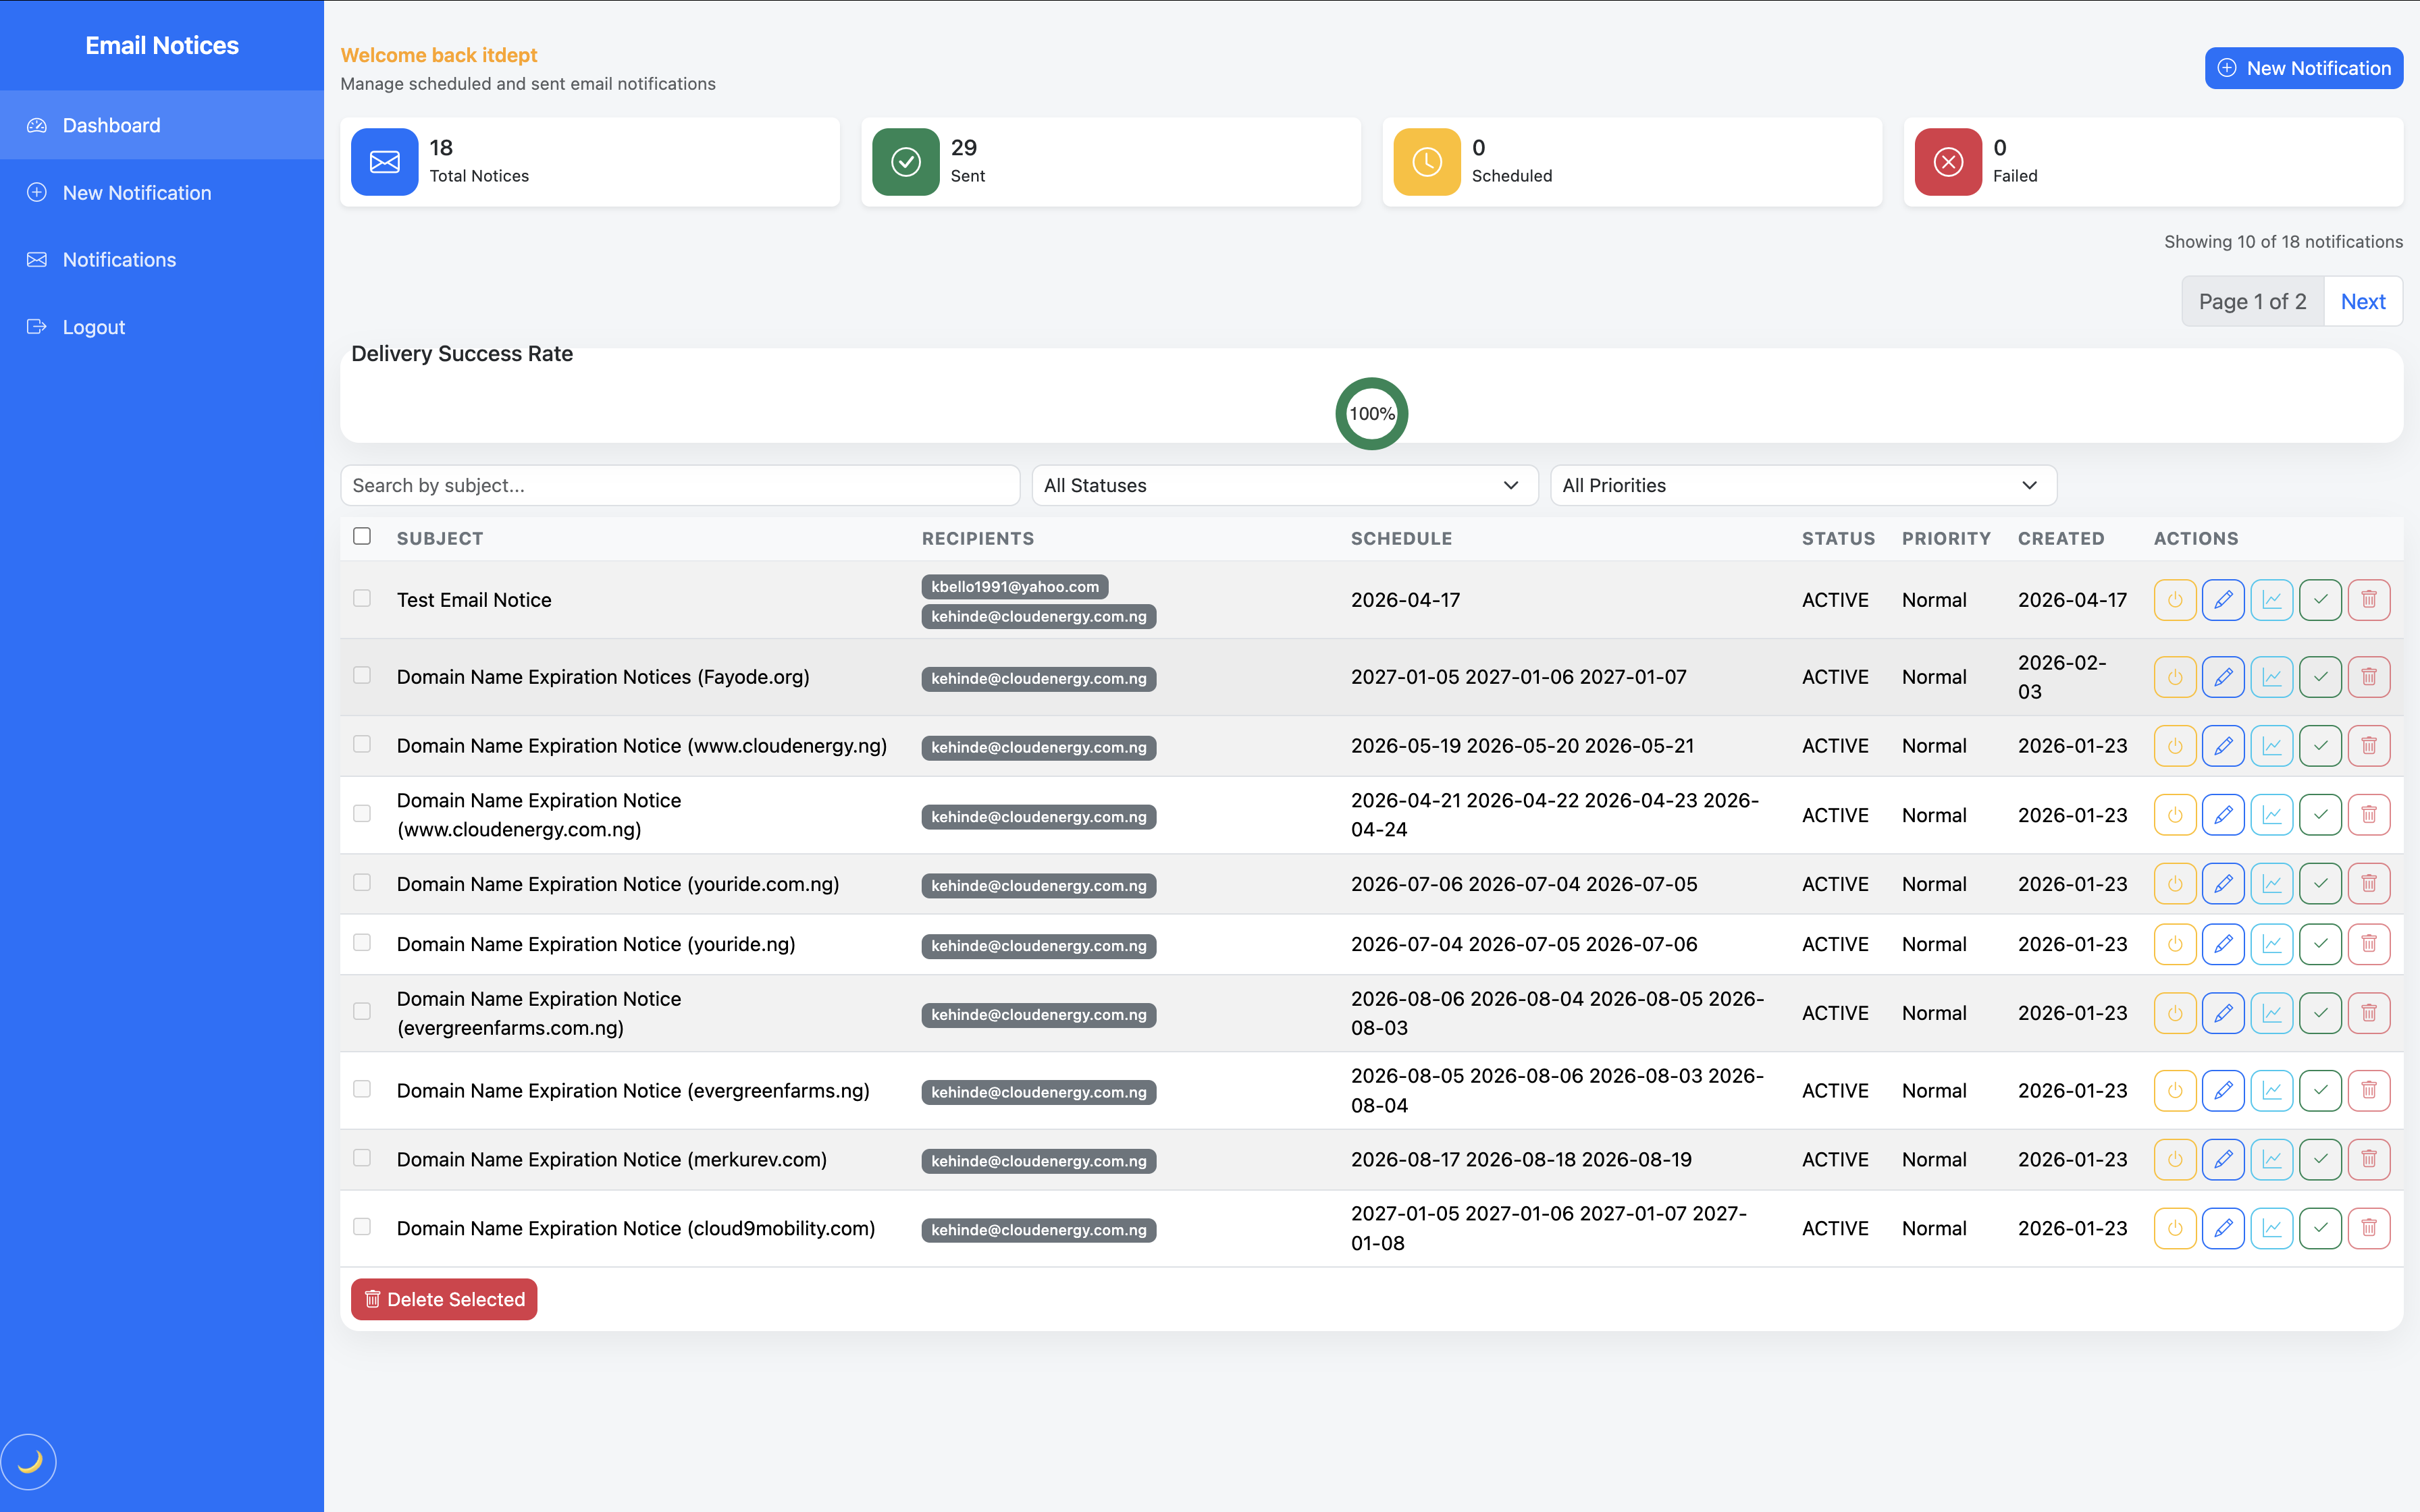Open the All Statuses dropdown
Viewport: 2420px width, 1512px height.
click(1284, 486)
